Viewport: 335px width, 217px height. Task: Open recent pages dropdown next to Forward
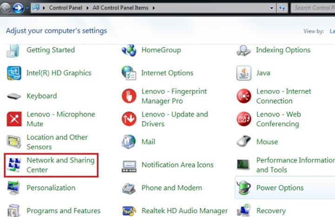click(27, 8)
